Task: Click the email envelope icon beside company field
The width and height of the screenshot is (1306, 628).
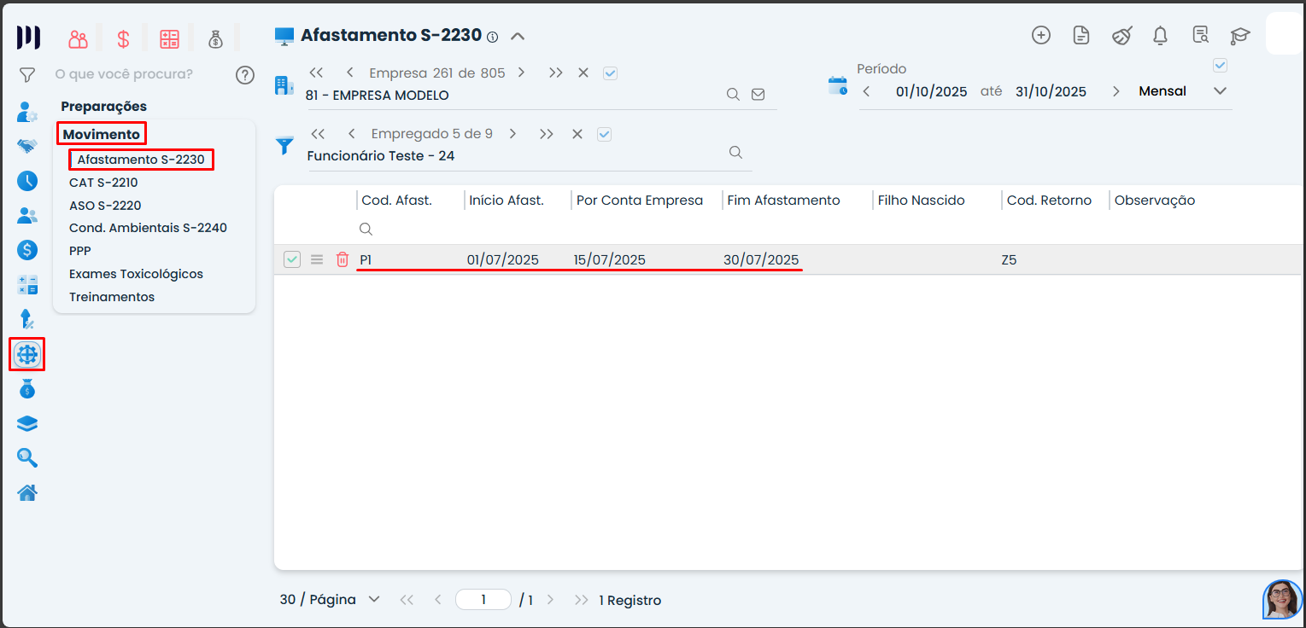Action: coord(758,95)
